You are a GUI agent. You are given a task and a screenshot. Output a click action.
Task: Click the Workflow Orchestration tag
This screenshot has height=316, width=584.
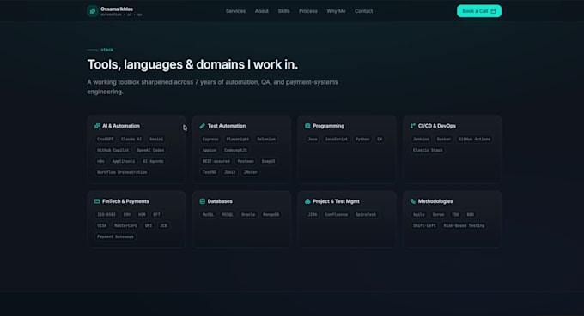[122, 172]
